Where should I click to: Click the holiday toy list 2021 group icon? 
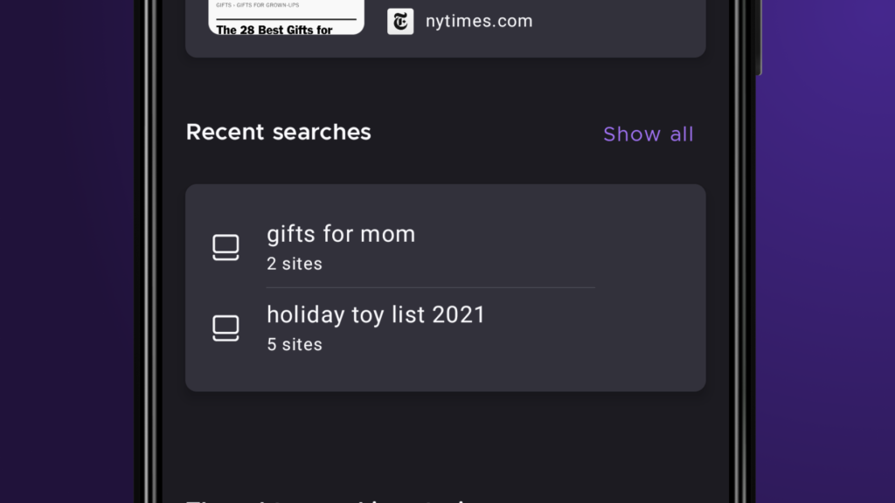pos(225,328)
